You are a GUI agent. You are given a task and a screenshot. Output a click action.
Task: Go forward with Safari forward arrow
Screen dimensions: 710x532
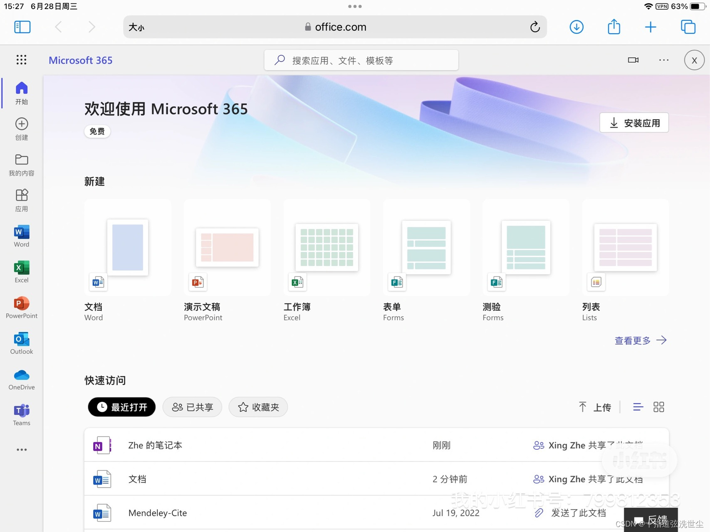tap(92, 27)
